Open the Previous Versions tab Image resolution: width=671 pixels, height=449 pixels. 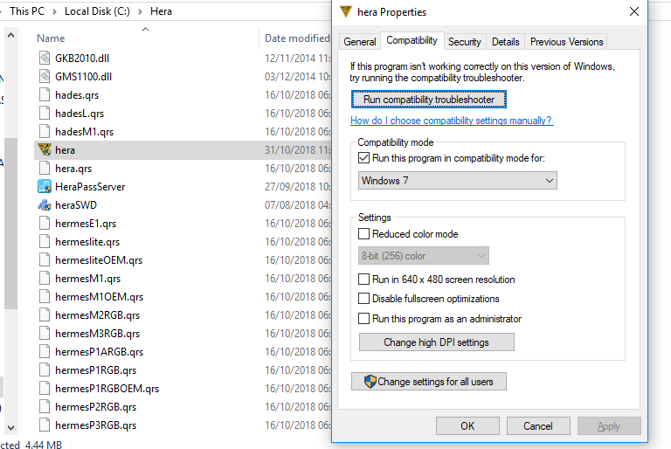point(566,41)
